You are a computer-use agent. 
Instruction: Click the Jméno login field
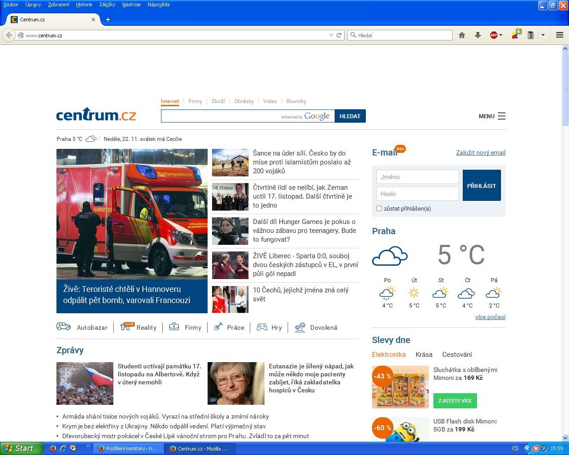coord(418,177)
